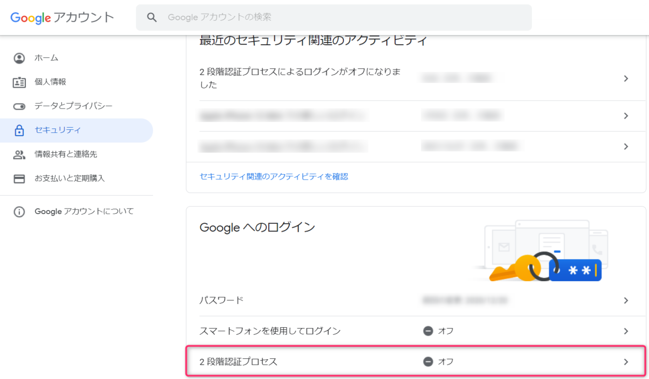649x379 pixels.
Task: Click the Google アカウントについて info icon
Action: tap(19, 212)
